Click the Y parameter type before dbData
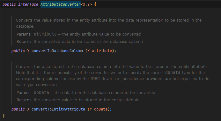 (x=91, y=109)
